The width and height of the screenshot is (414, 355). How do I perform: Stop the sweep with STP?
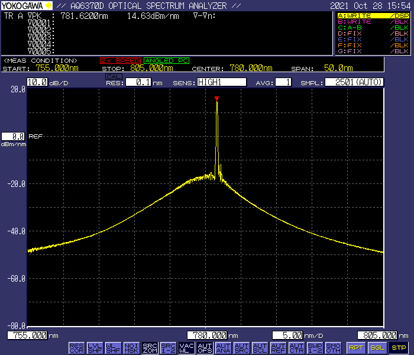coord(399,348)
